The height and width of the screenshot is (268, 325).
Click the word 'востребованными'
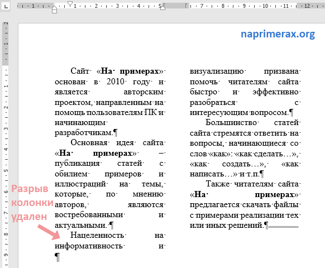89,215
